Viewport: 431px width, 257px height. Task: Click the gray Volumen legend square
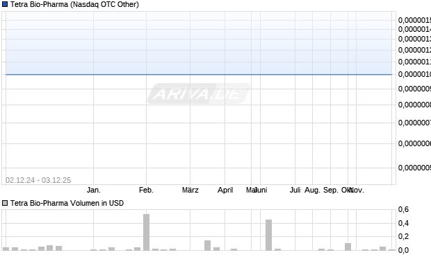pyautogui.click(x=5, y=203)
